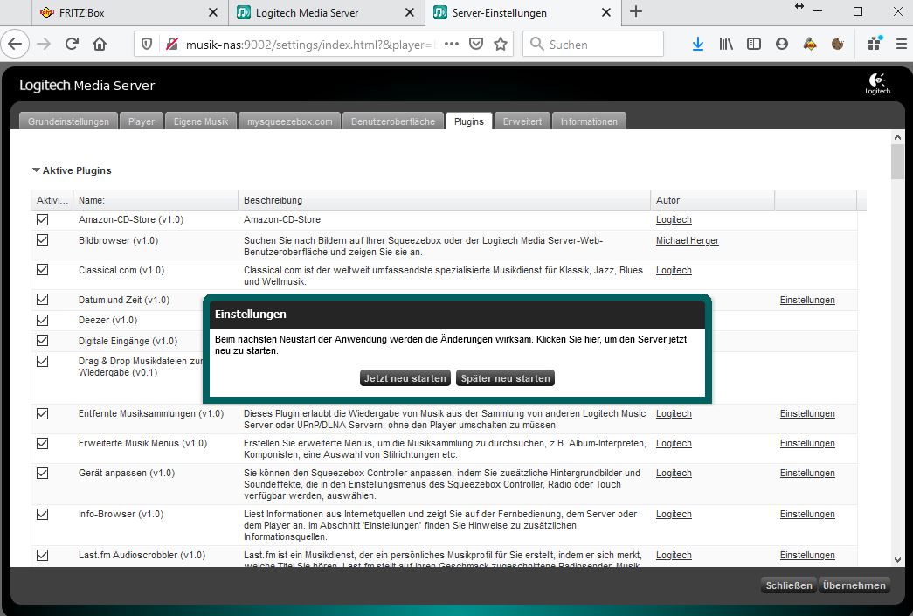This screenshot has height=616, width=913.
Task: Sort by the Name column header
Action: click(156, 200)
